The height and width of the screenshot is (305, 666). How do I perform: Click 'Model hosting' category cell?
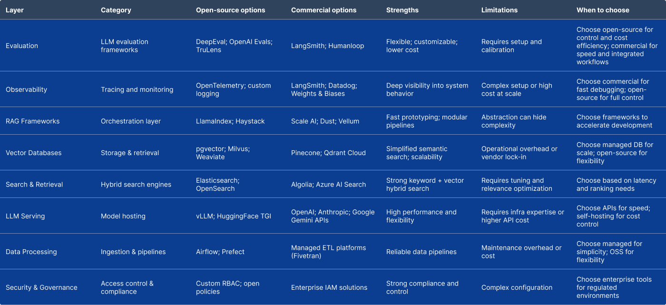[123, 216]
